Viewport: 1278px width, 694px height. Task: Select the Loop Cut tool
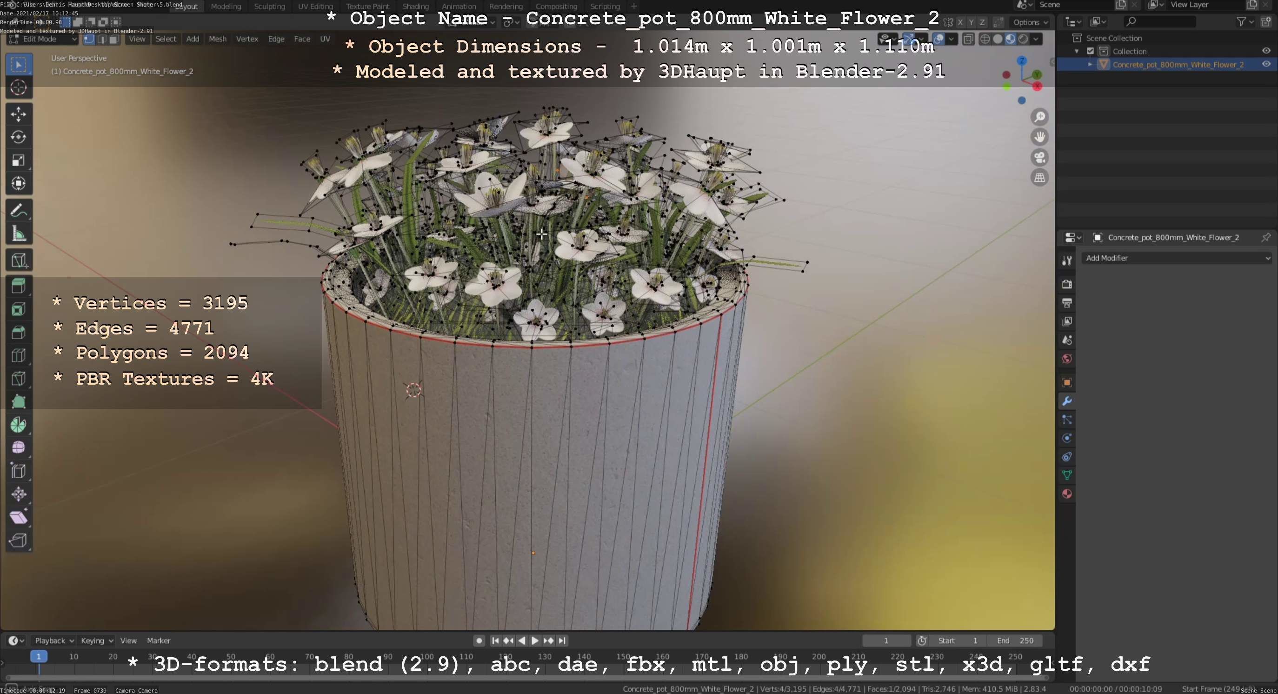coord(19,356)
